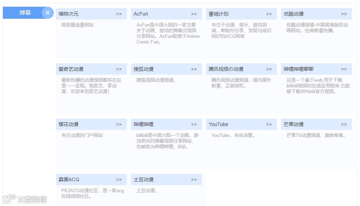
Task: Click the 优酷动漫频道 description text
Action: [x=317, y=28]
